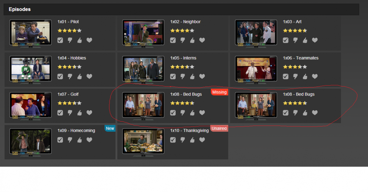The height and width of the screenshot is (192, 368).
Task: Thumbs down the 1x07 - Golf episode
Action: click(x=70, y=113)
